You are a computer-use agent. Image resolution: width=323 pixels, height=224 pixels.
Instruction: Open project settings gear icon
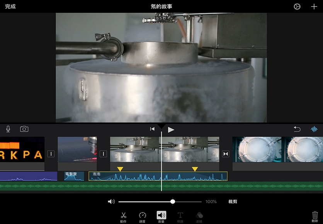pos(297,7)
